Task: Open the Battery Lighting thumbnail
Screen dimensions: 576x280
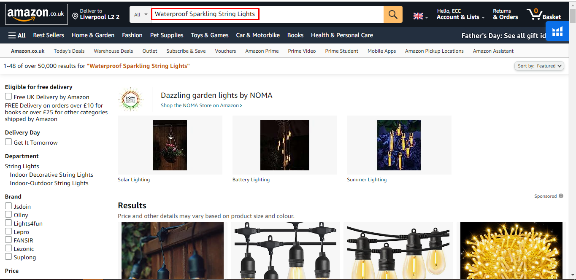Action: 285,145
